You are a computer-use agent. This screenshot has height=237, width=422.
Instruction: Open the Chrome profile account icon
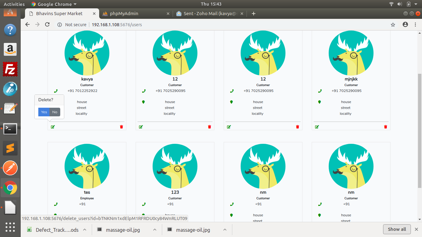[405, 25]
